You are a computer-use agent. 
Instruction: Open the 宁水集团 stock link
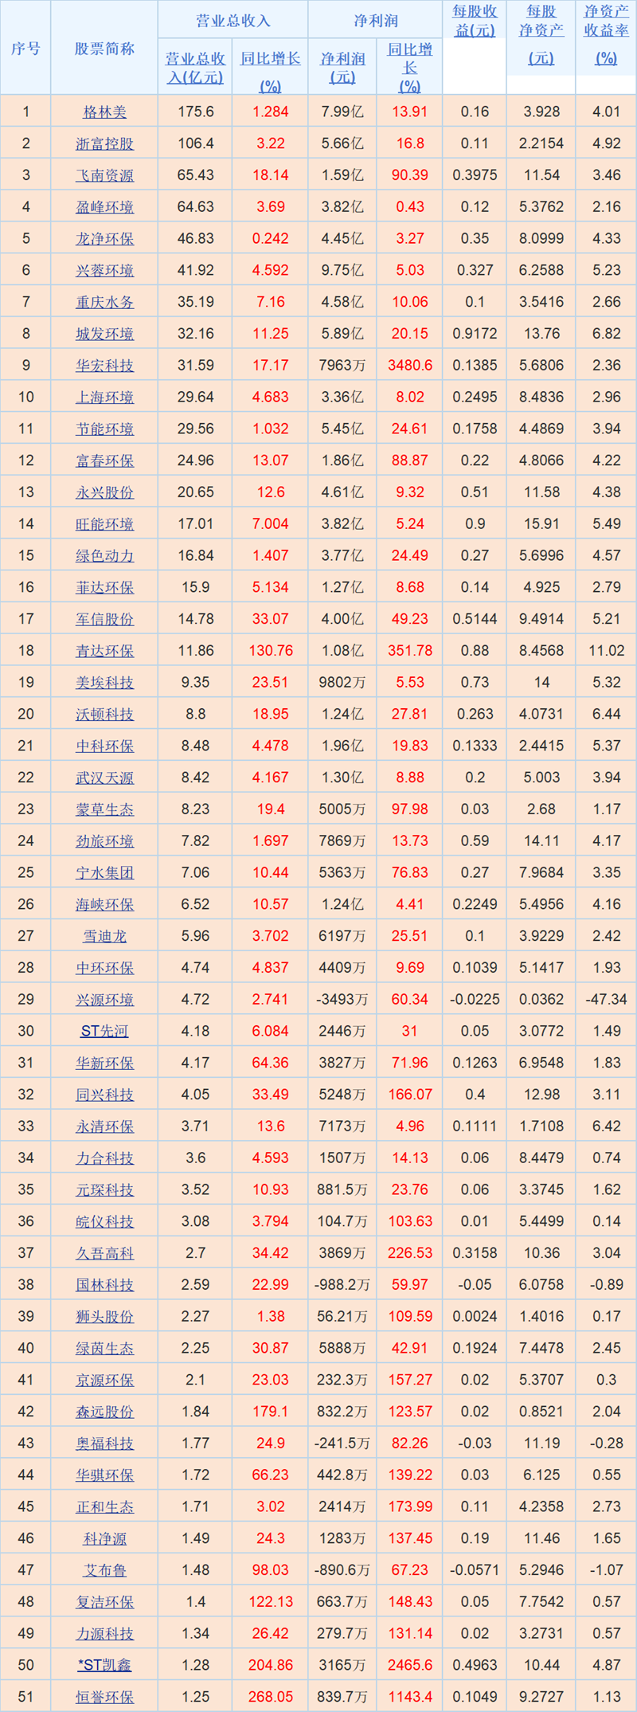(x=104, y=873)
